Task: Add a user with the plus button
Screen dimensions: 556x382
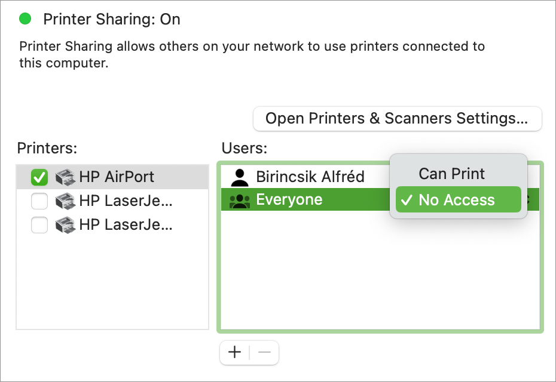Action: point(235,352)
